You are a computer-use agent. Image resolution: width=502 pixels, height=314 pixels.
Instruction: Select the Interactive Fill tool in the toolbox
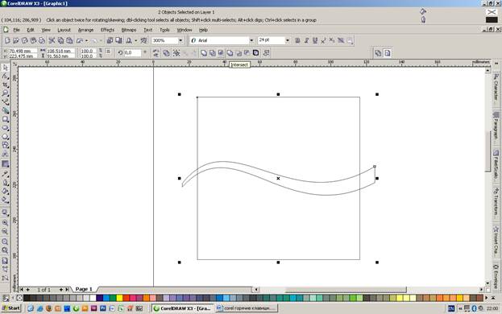pos(5,200)
